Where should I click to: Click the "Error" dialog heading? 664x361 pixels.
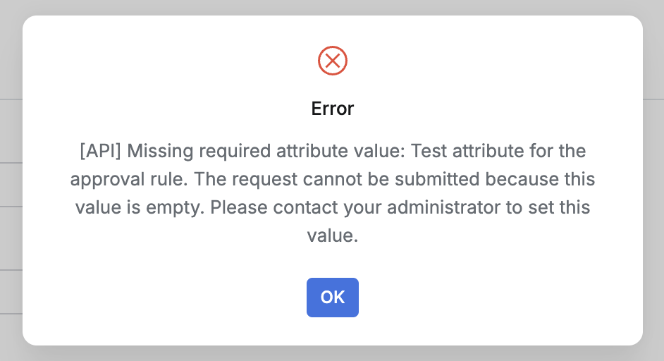coord(333,109)
